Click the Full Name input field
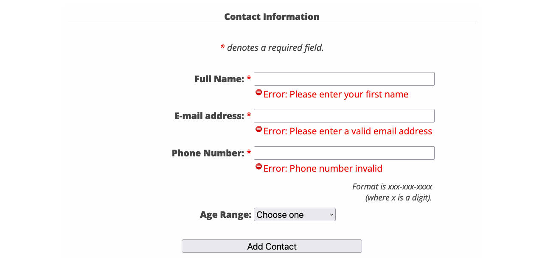The image size is (559, 267). point(344,78)
